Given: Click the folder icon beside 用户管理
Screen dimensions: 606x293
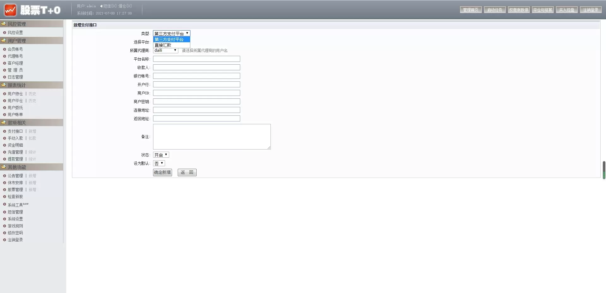Looking at the screenshot, I should point(3,40).
